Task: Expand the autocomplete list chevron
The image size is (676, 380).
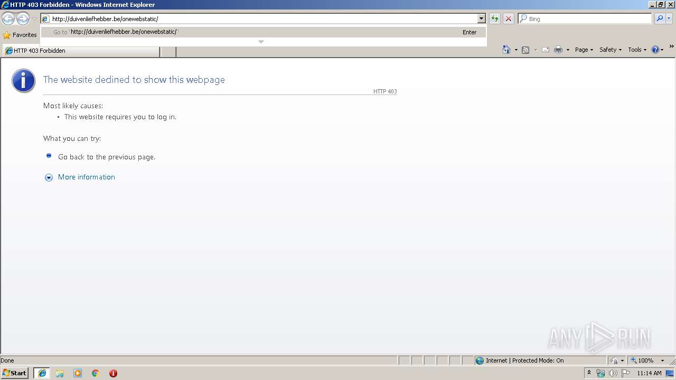Action: (x=261, y=42)
